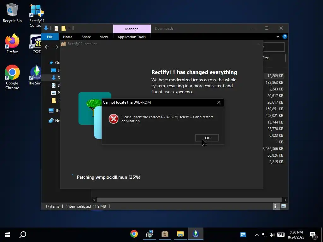This screenshot has width=323, height=242.
Task: Open File Explorer from the taskbar
Action: coord(180,234)
